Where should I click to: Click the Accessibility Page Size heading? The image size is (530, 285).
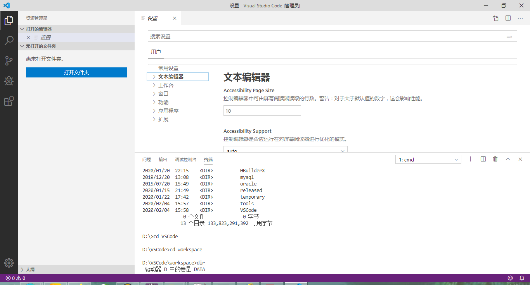pyautogui.click(x=249, y=90)
